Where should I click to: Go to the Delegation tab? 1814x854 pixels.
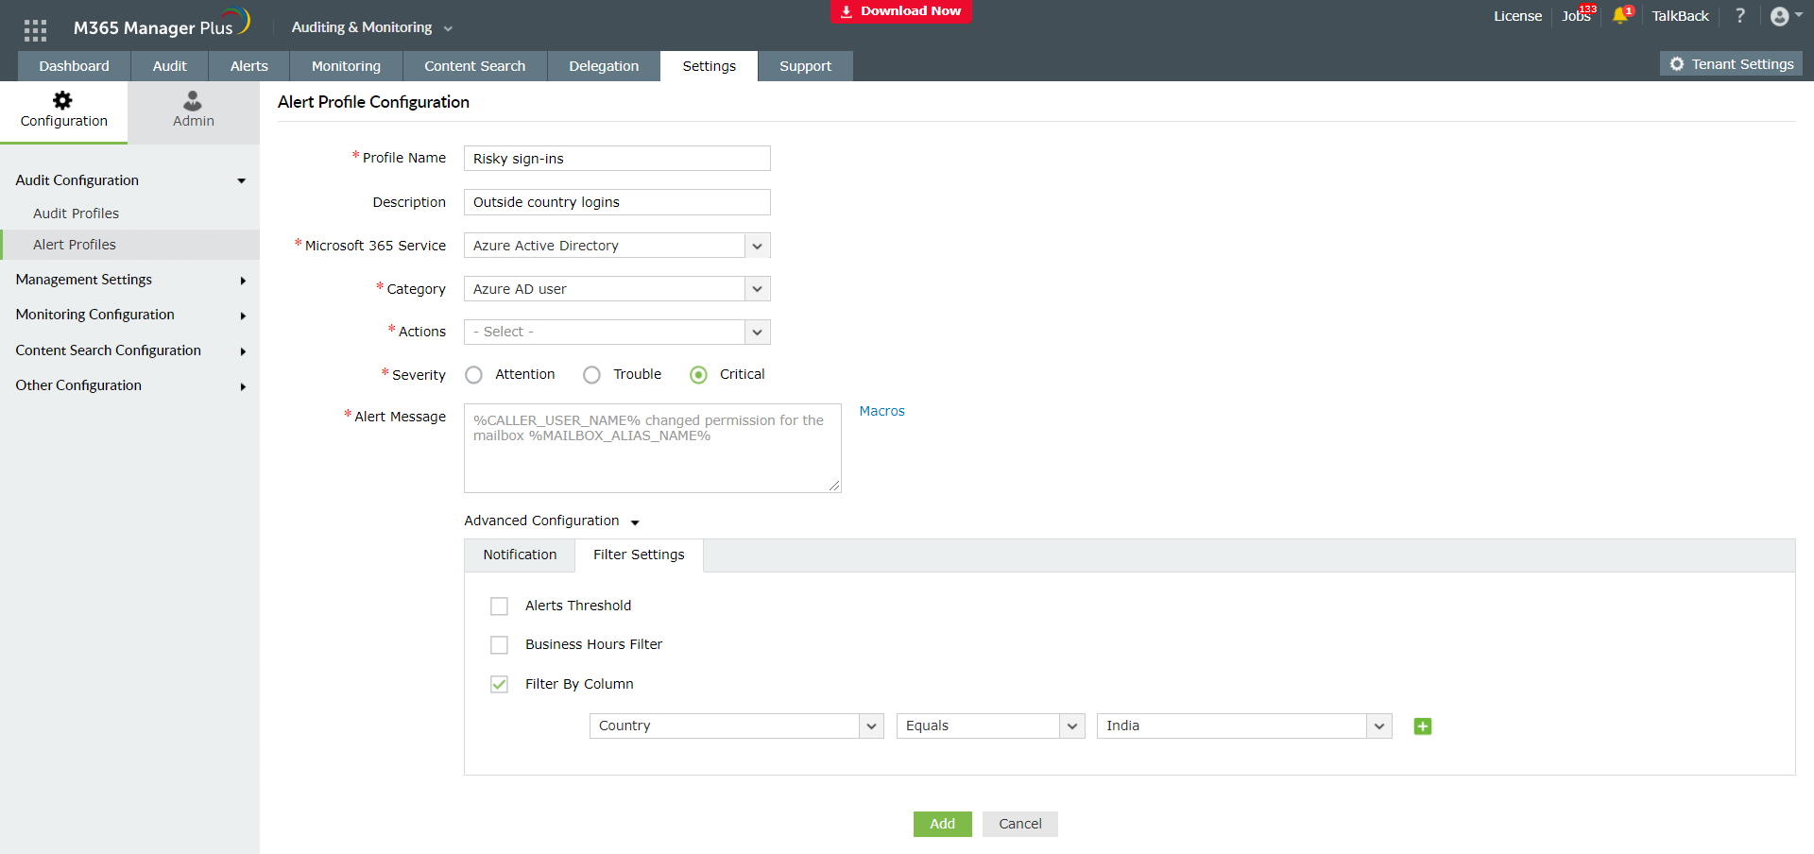click(x=603, y=65)
